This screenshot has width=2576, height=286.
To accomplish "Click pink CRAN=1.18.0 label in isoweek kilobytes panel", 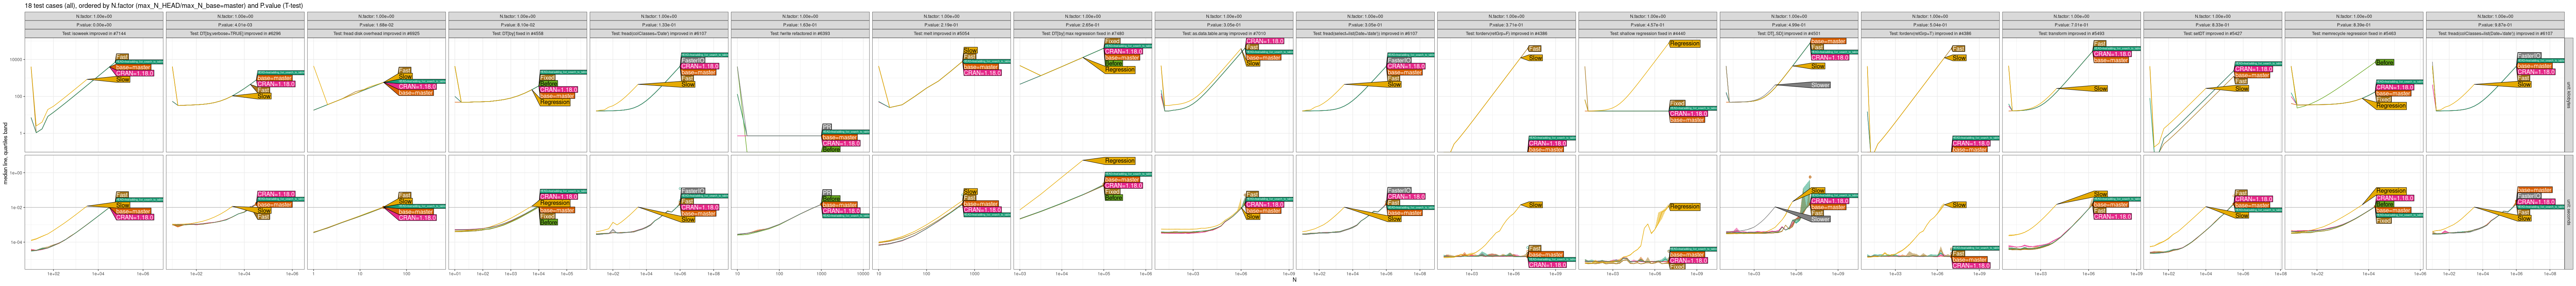I will pyautogui.click(x=134, y=73).
